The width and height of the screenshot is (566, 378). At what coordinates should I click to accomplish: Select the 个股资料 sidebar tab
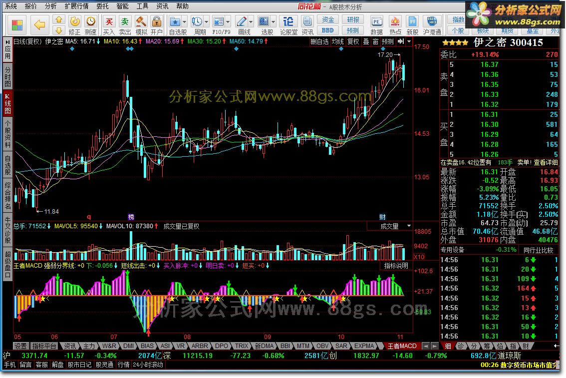(7, 134)
